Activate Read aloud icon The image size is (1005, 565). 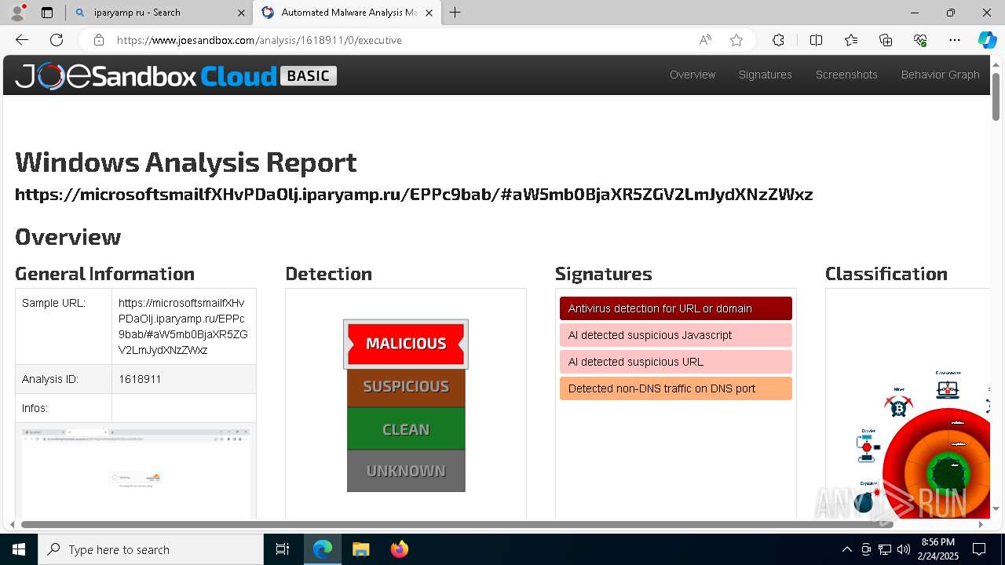point(705,40)
